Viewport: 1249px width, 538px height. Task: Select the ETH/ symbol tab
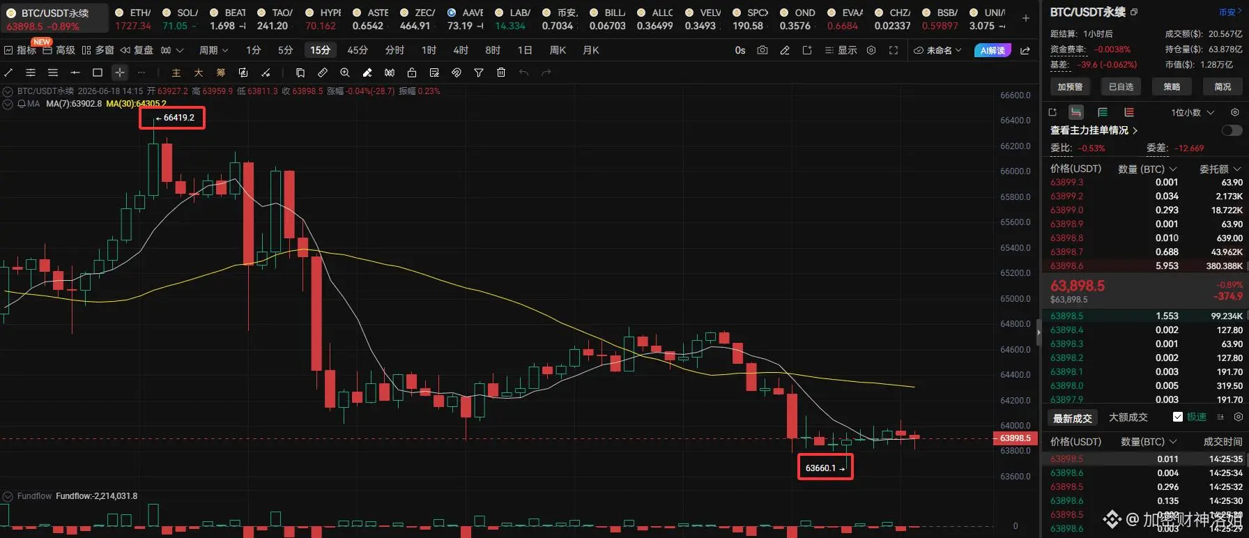pyautogui.click(x=133, y=19)
